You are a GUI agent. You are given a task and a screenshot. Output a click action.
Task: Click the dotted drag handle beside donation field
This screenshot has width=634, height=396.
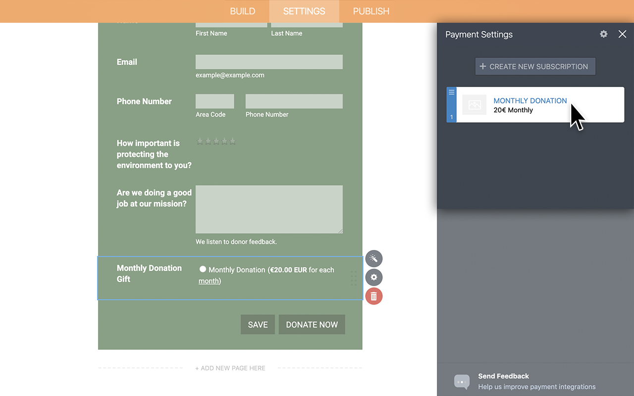coord(354,278)
